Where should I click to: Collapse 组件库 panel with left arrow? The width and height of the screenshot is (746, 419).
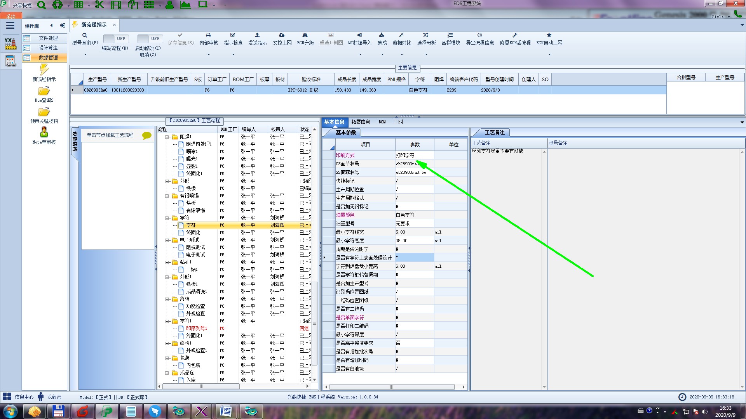point(51,26)
